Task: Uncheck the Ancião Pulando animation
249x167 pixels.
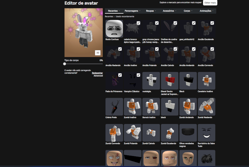Action: 157,49
